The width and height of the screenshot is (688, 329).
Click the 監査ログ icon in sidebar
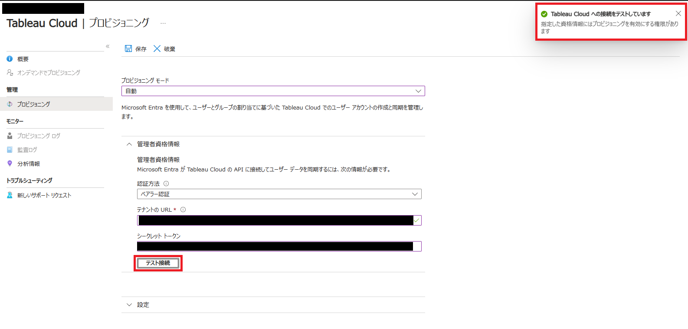pos(10,150)
